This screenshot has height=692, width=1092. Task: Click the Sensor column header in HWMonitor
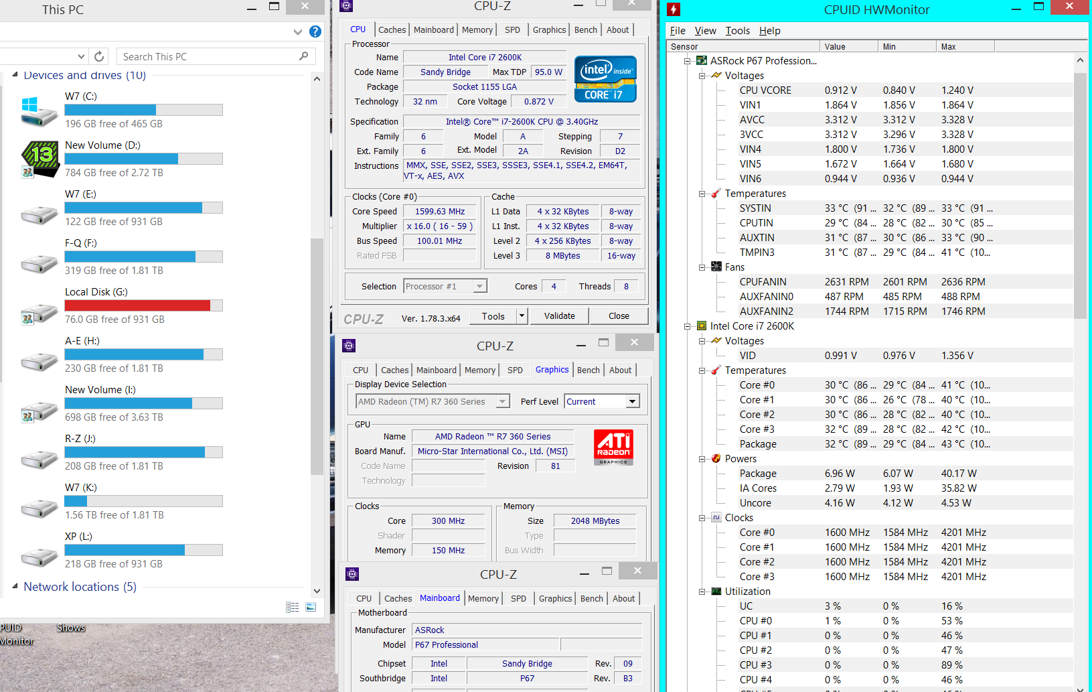point(743,46)
